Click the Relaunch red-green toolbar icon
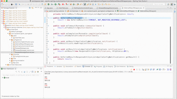177x99 pixels. (66, 4)
